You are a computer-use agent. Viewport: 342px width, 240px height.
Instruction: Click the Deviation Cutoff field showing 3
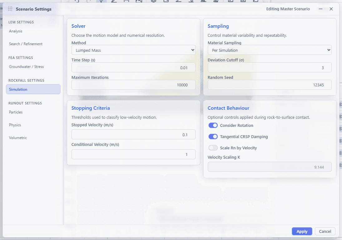tap(270, 68)
